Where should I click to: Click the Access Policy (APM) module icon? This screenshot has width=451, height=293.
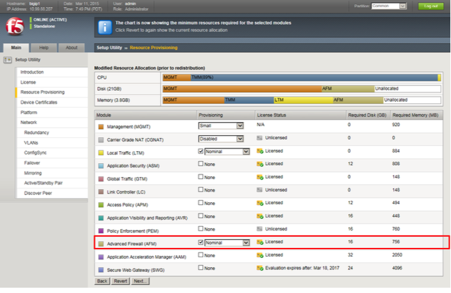[x=101, y=205]
